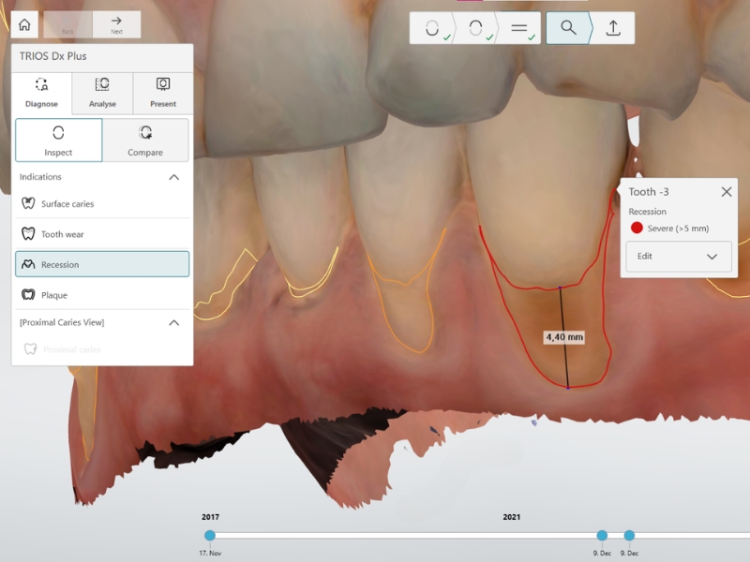This screenshot has width=750, height=562.
Task: Select Tooth wear indication
Action: pyautogui.click(x=102, y=234)
